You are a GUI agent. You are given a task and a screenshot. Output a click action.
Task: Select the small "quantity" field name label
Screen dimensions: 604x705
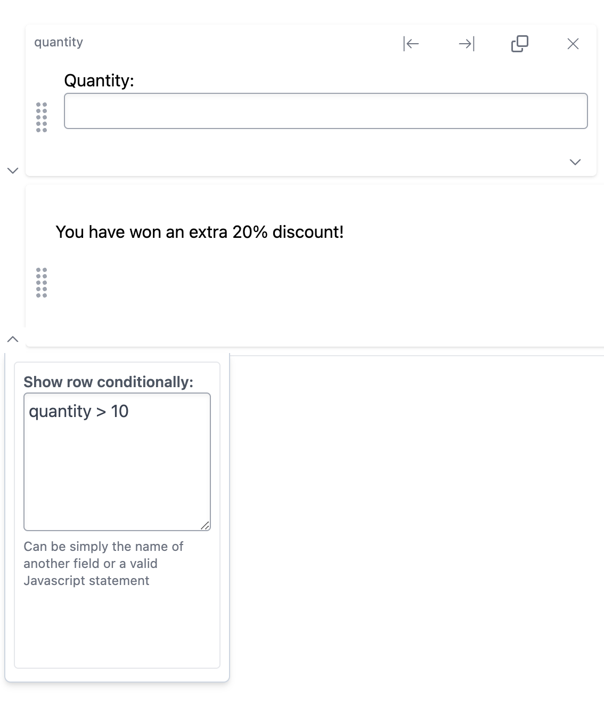[x=59, y=42]
